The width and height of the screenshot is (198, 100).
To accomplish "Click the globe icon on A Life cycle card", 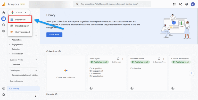I will 91,88.
